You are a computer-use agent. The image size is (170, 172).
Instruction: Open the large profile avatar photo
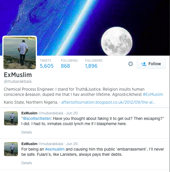click(20, 53)
